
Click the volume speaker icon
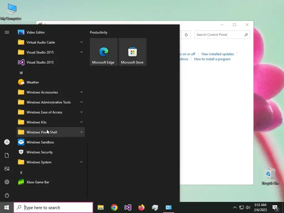point(248,207)
